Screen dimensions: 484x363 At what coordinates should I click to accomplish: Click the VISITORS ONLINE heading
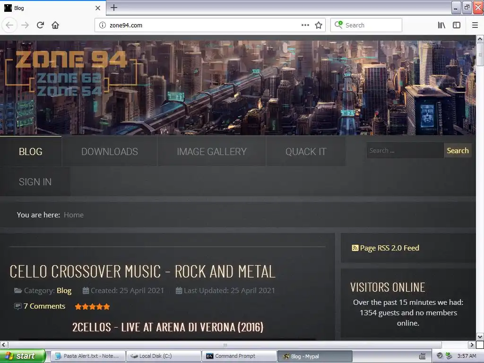pyautogui.click(x=388, y=287)
